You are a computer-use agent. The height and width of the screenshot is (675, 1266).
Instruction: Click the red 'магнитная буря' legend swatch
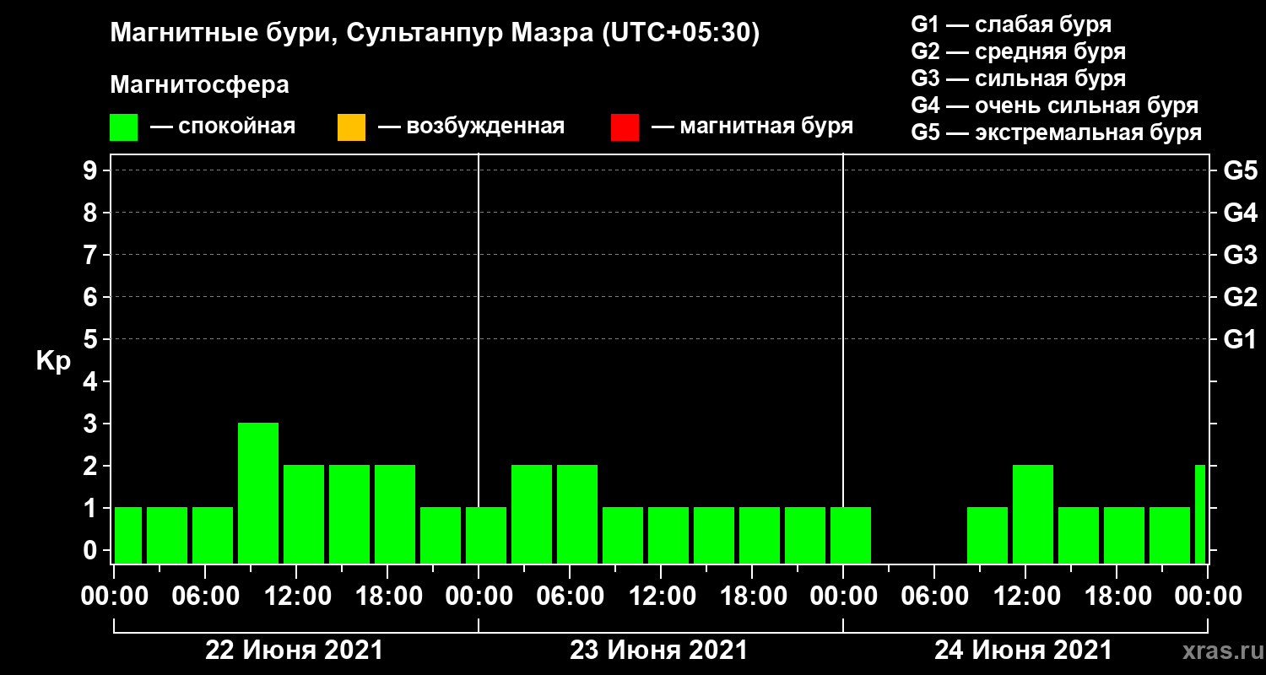click(625, 127)
